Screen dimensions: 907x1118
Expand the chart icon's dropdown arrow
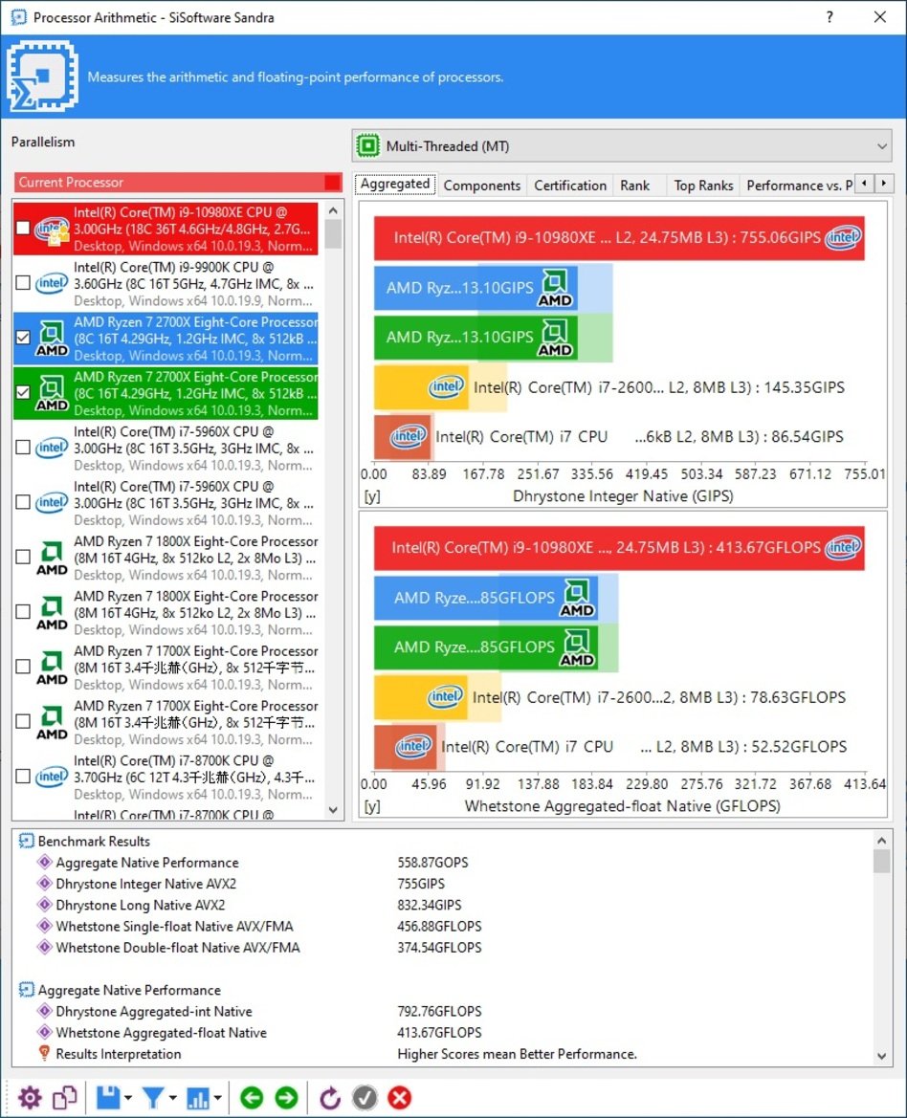[217, 1098]
